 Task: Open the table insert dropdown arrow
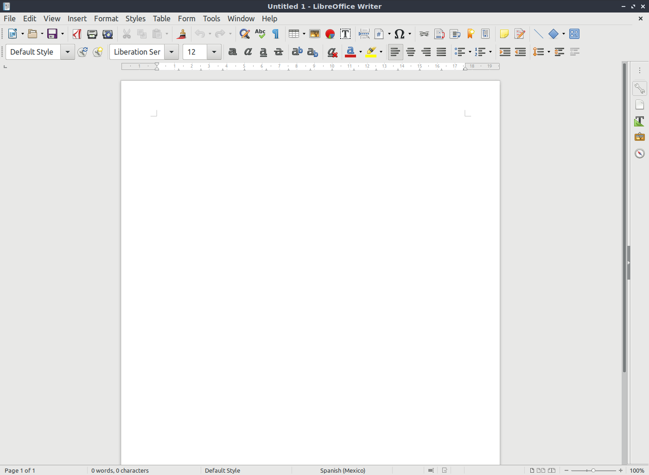coord(304,34)
